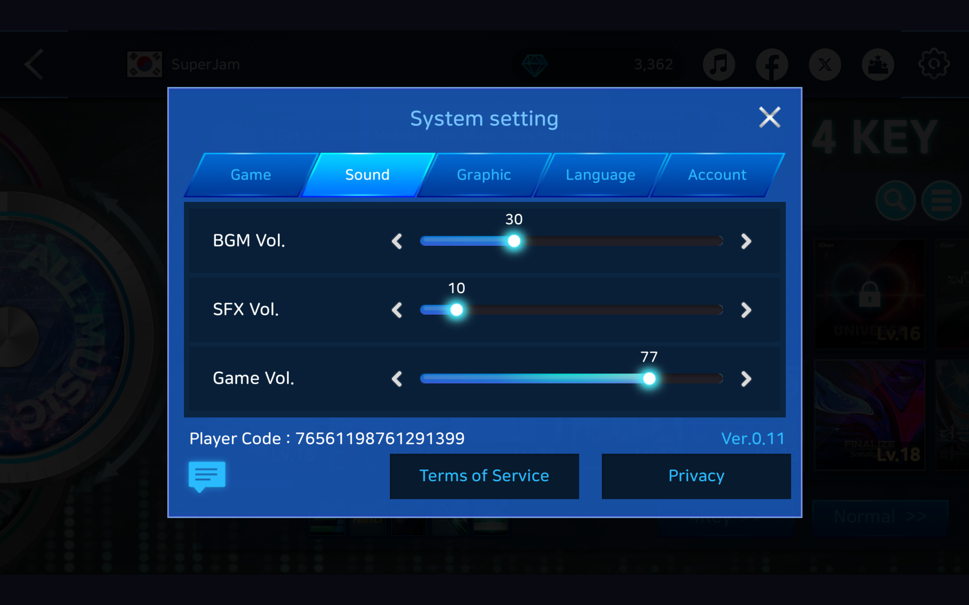Decrease BGM Vol. with left arrow
Image resolution: width=969 pixels, height=605 pixels.
point(397,241)
